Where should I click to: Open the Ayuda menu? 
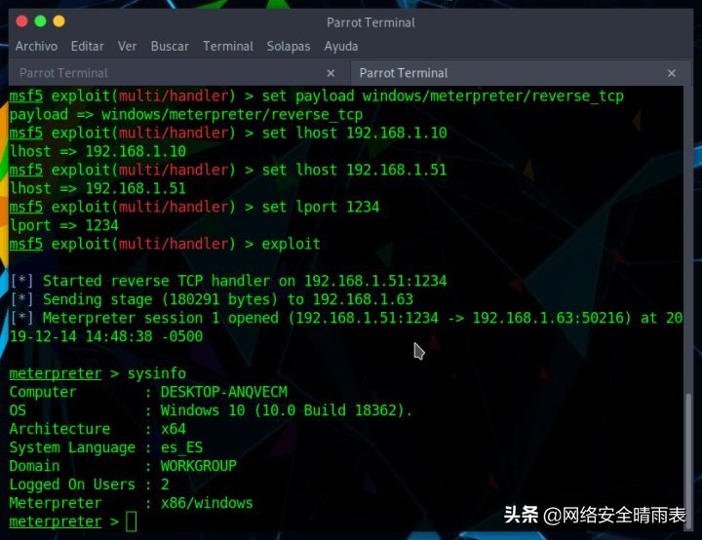(340, 46)
